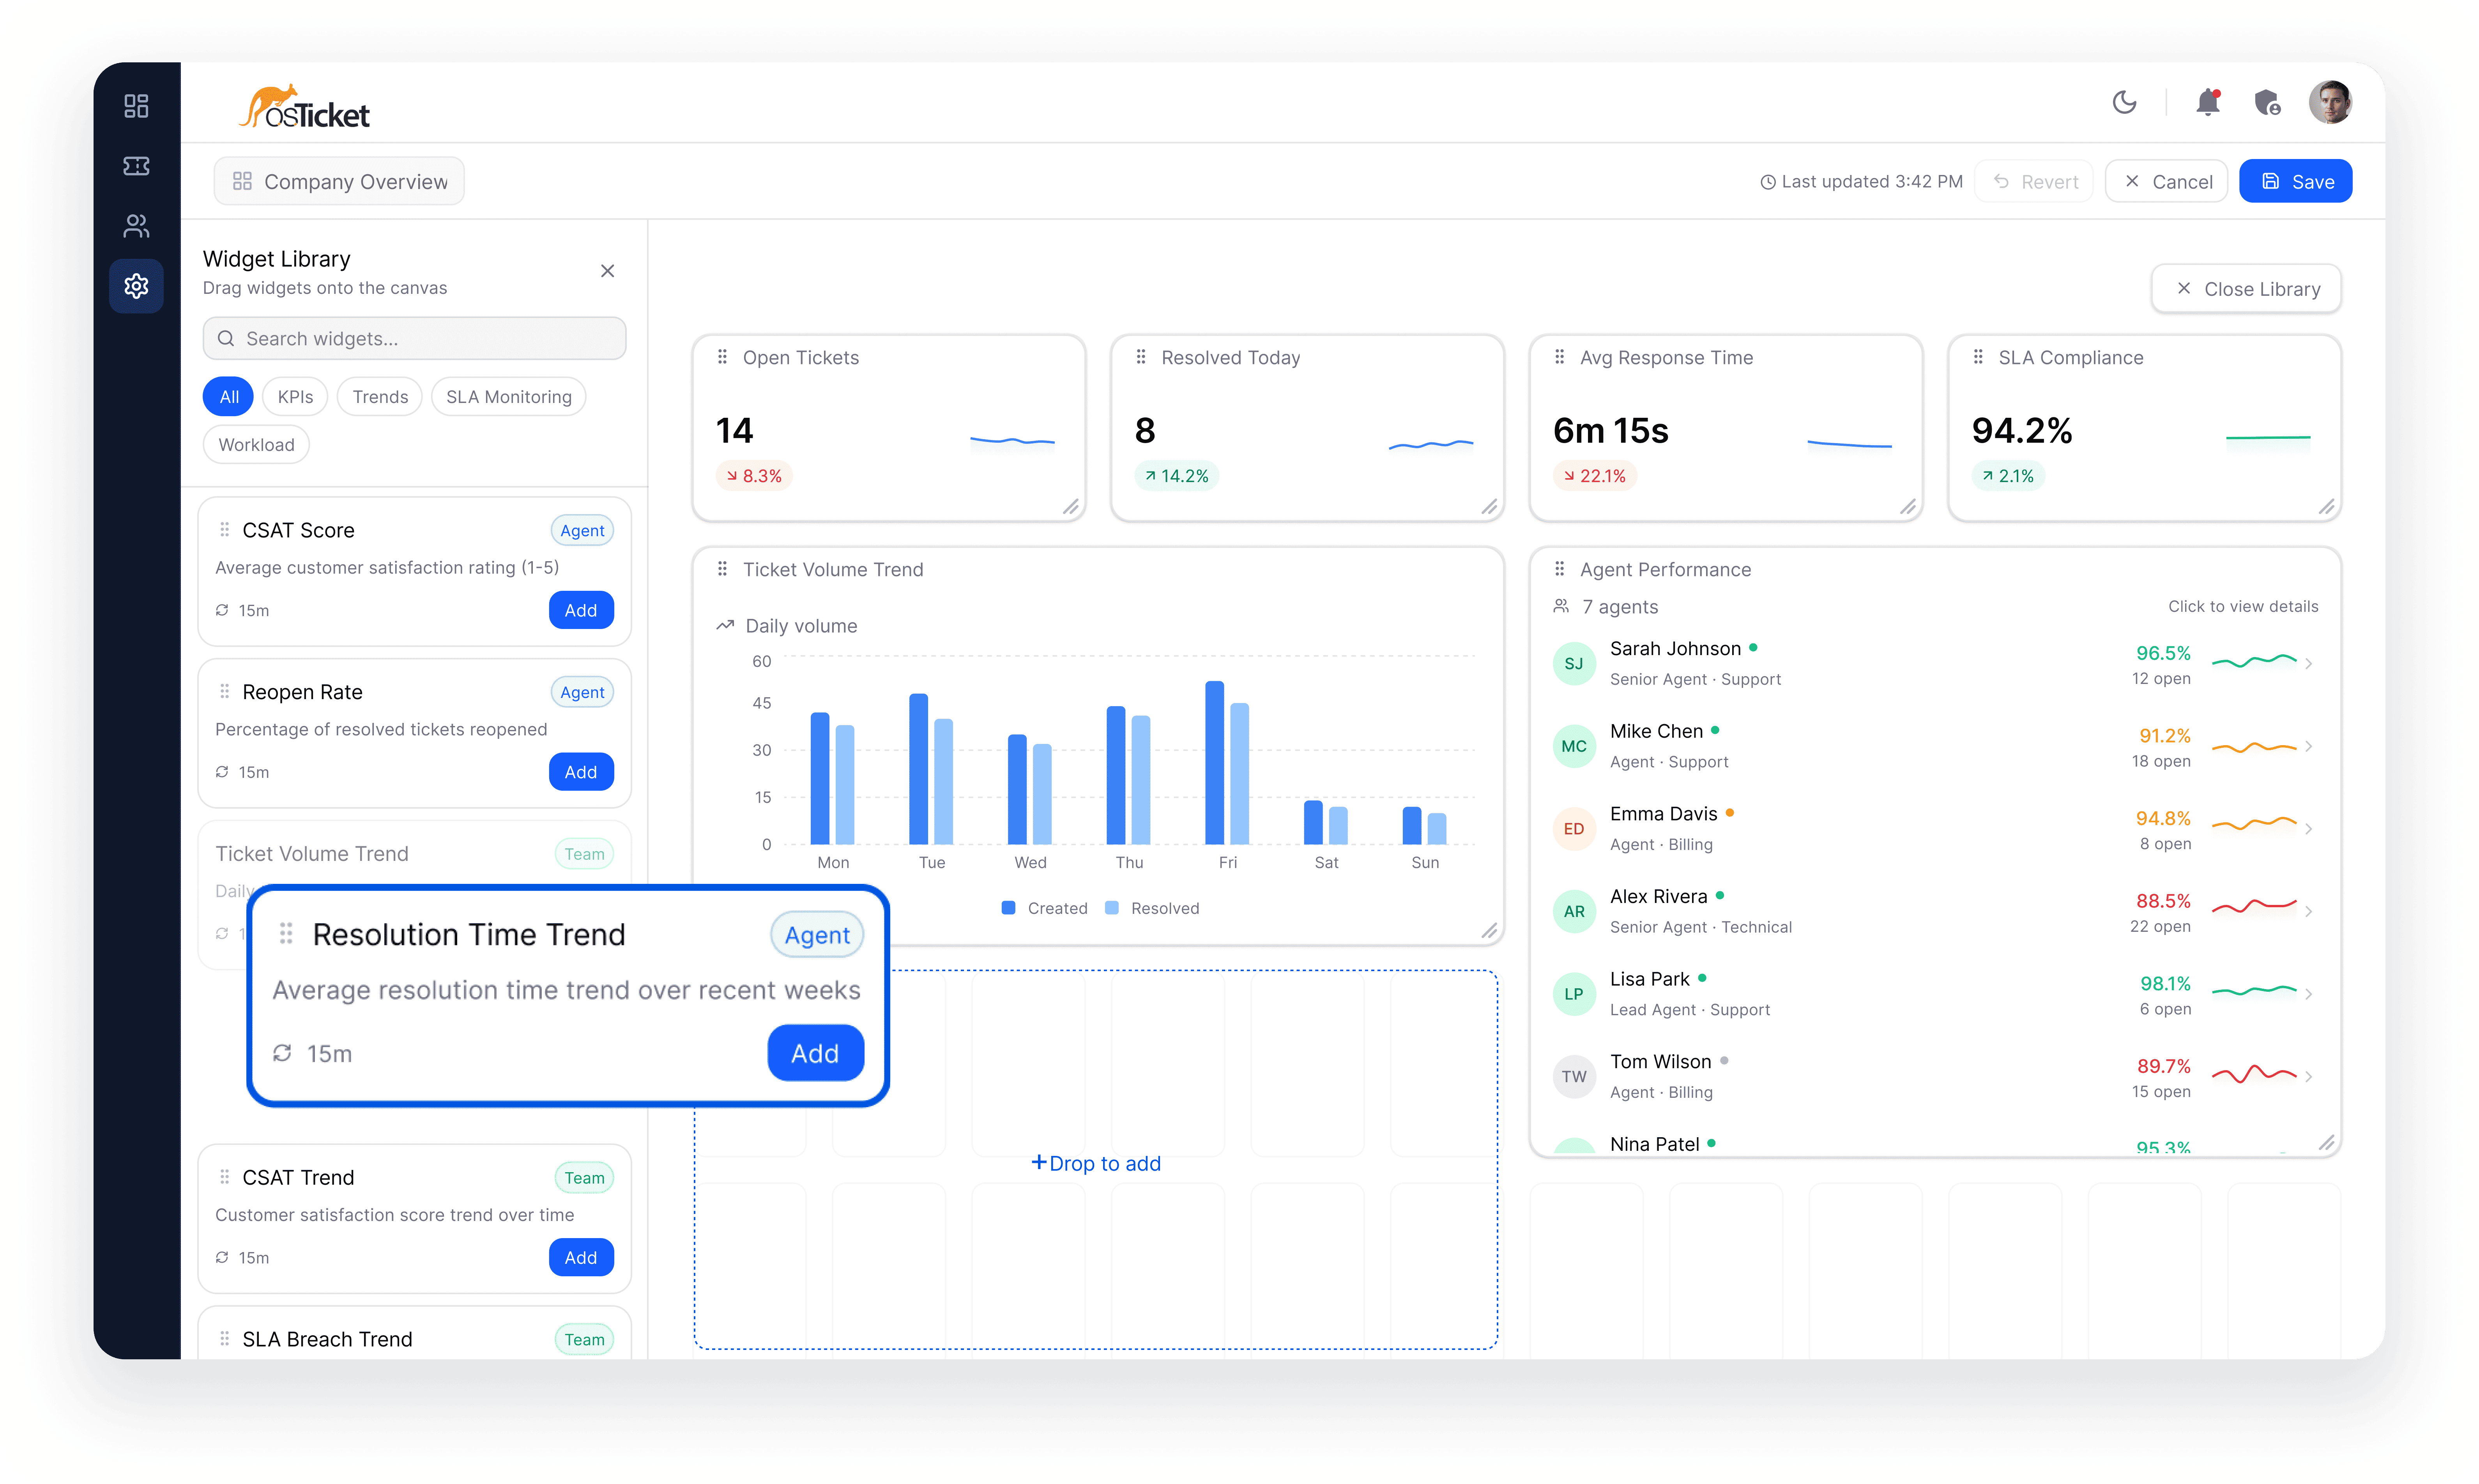
Task: Open the user profile avatar
Action: click(2330, 102)
